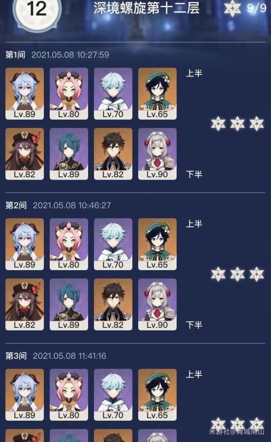Screen dimensions: 271x442
Task: Tap Lv.90 Noelle in chamber 2's second half
Action: tap(157, 304)
